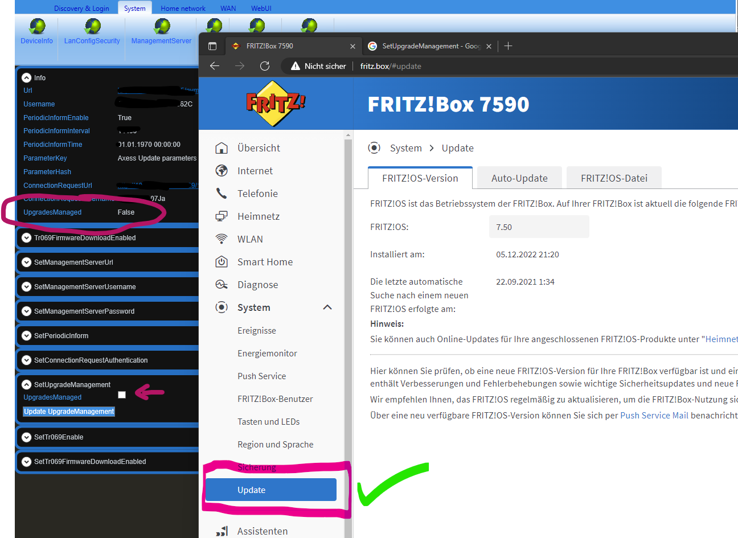The image size is (738, 538).
Task: Click the Nicht sicher warning icon
Action: [x=295, y=66]
